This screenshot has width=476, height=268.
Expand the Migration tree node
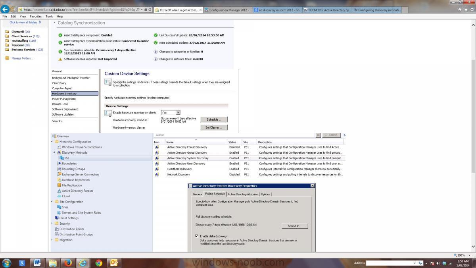point(52,240)
